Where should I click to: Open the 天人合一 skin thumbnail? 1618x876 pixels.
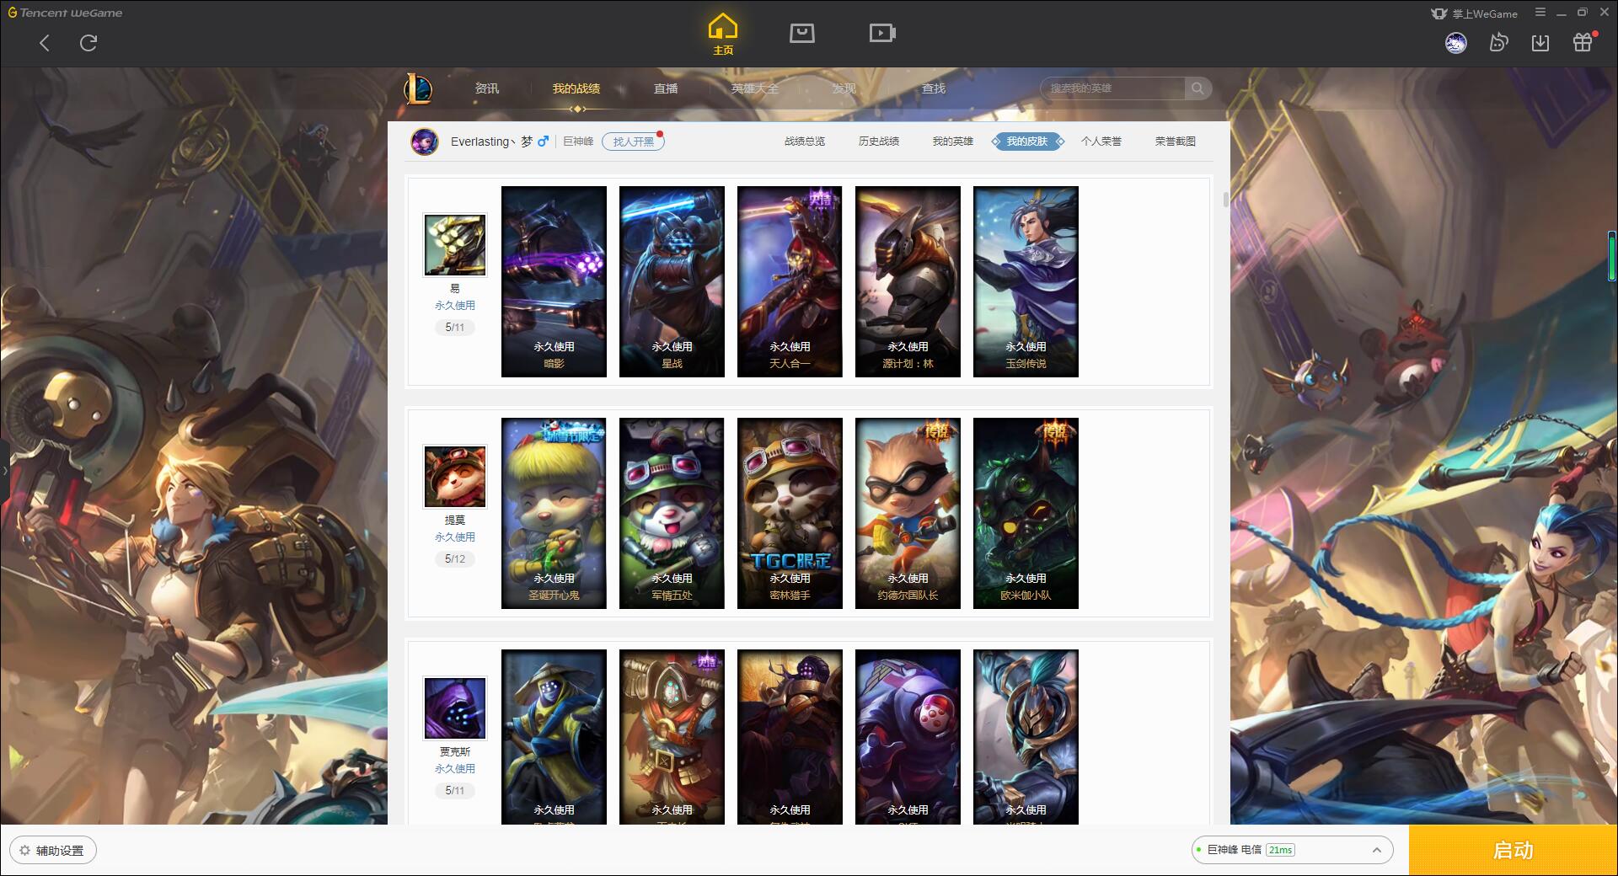[790, 281]
